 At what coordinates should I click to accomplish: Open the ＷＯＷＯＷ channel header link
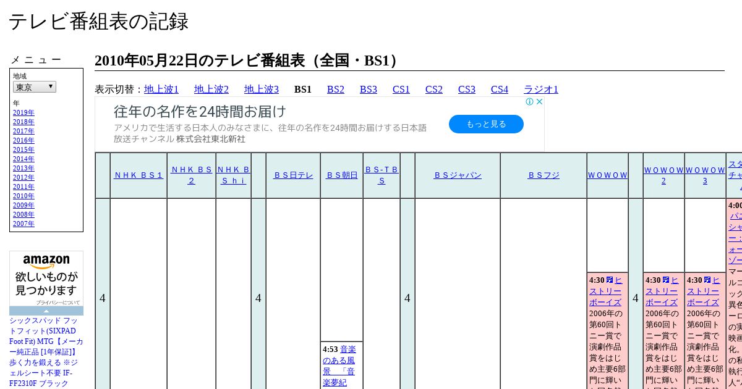tap(607, 175)
